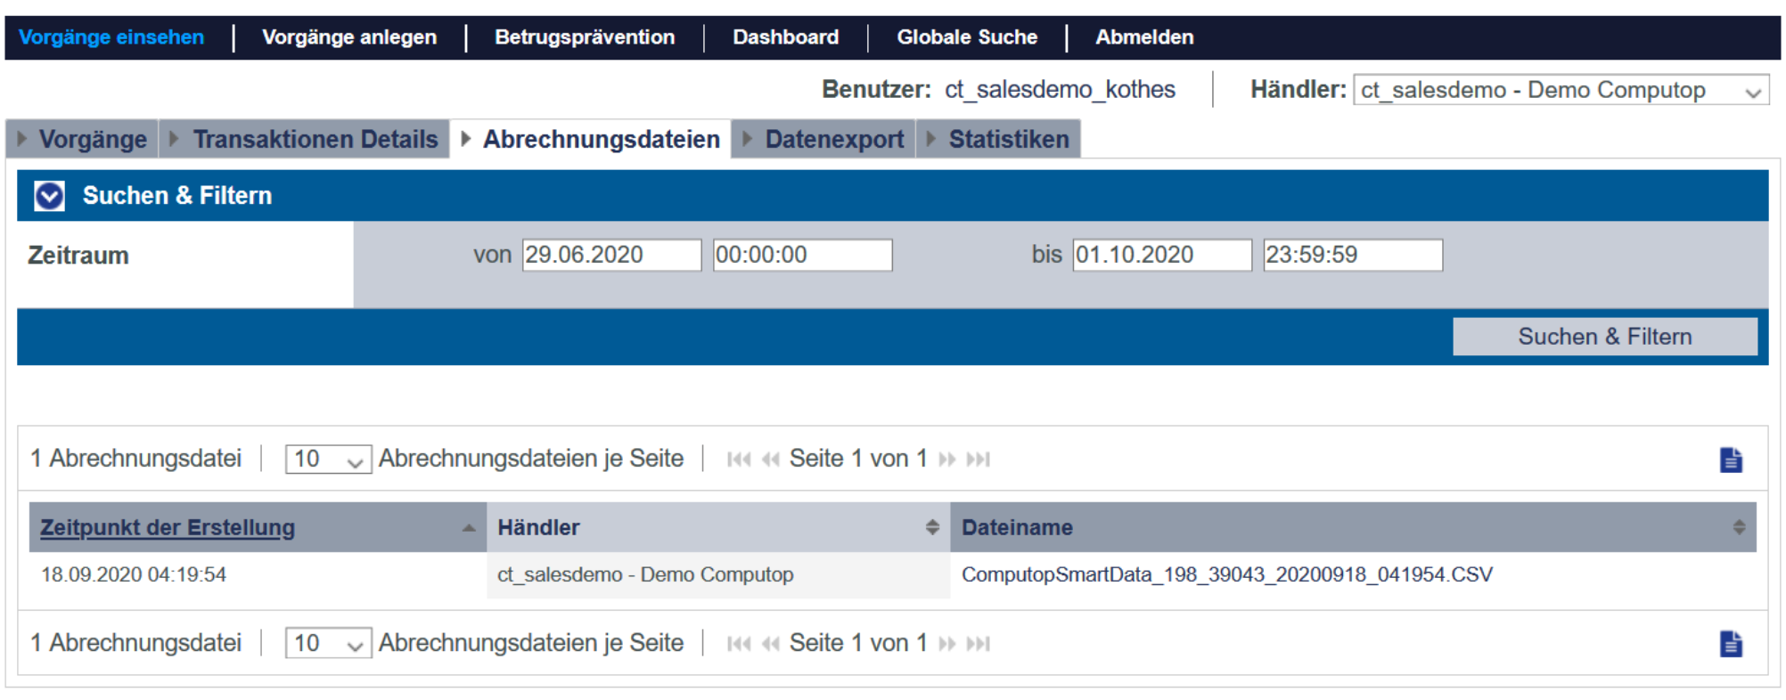Go to last page in top pagination

(979, 460)
